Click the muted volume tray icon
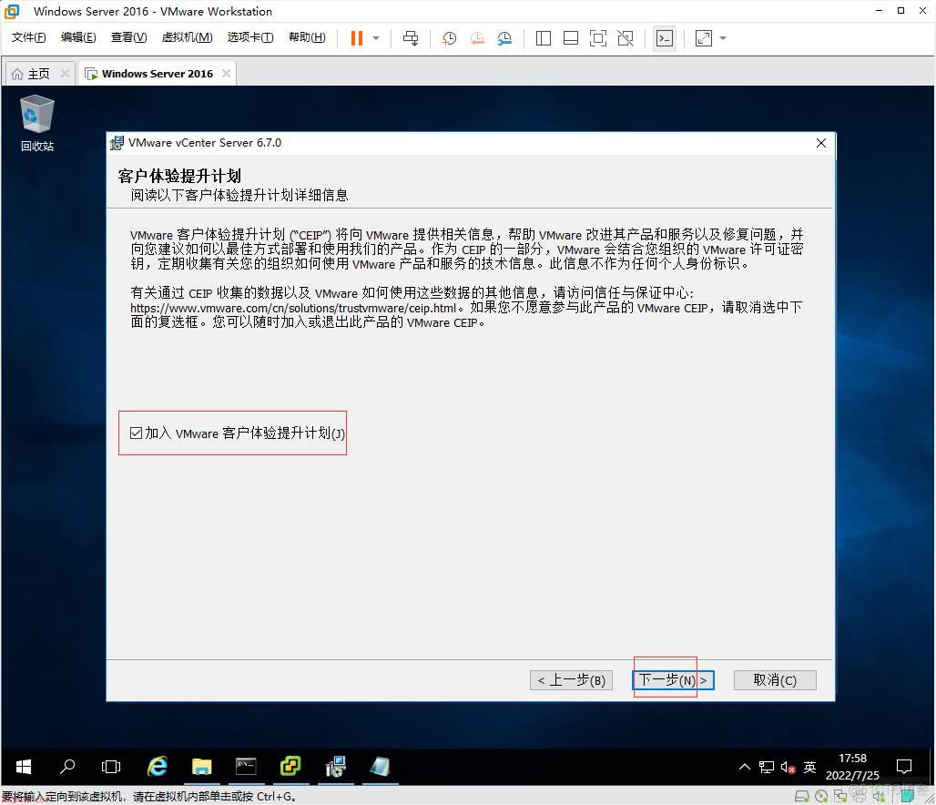 pyautogui.click(x=788, y=767)
